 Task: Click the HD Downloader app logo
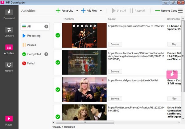point(2,2)
